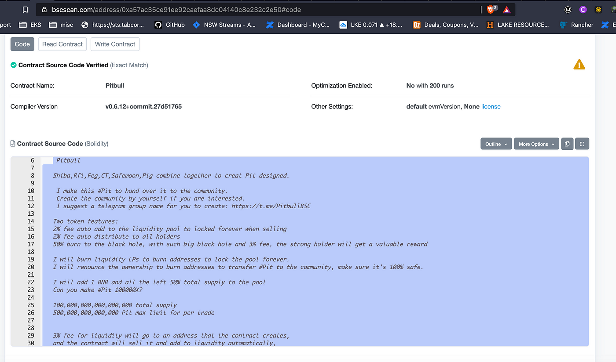Click the orange warning triangle icon

click(x=579, y=65)
